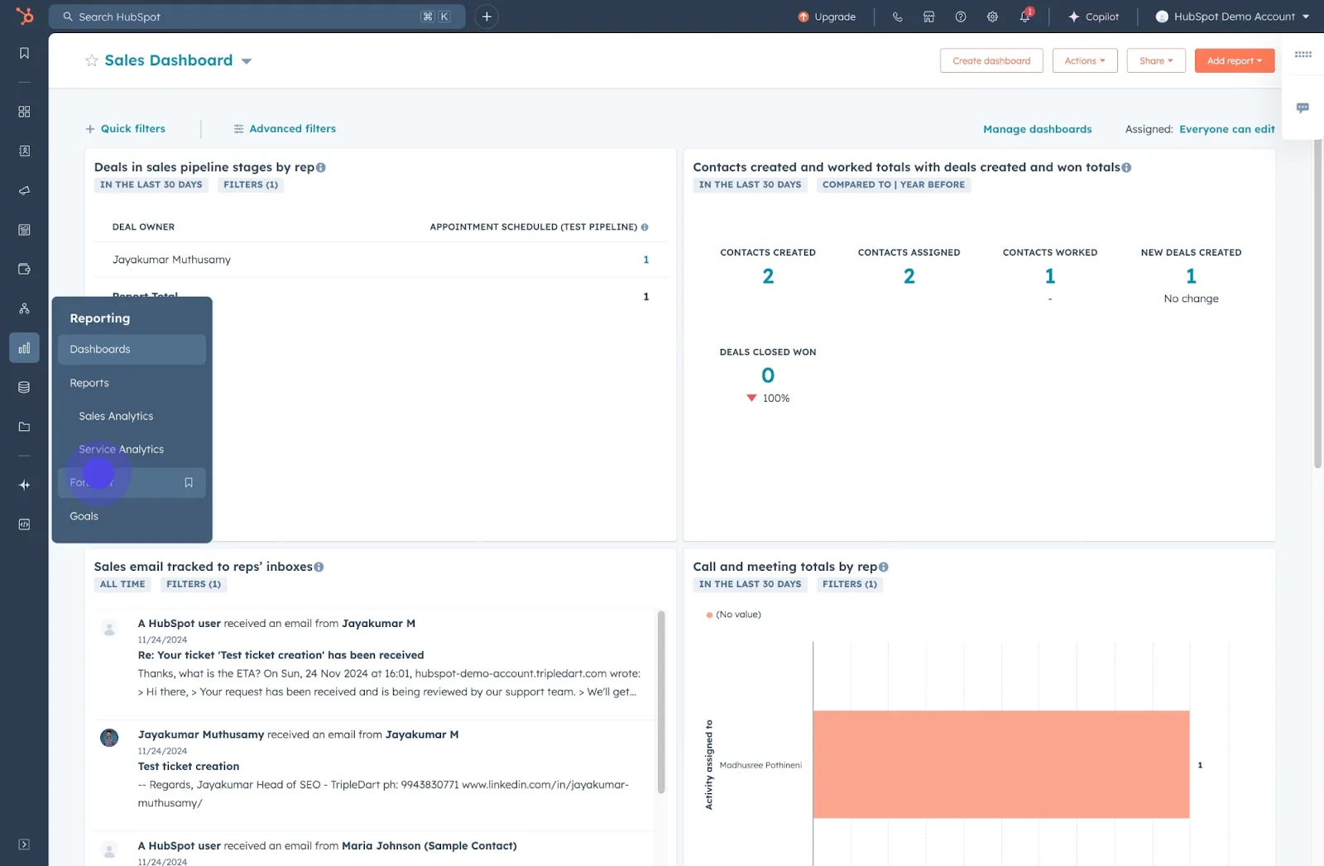
Task: Open Commerce wallet icon in sidebar
Action: click(24, 269)
